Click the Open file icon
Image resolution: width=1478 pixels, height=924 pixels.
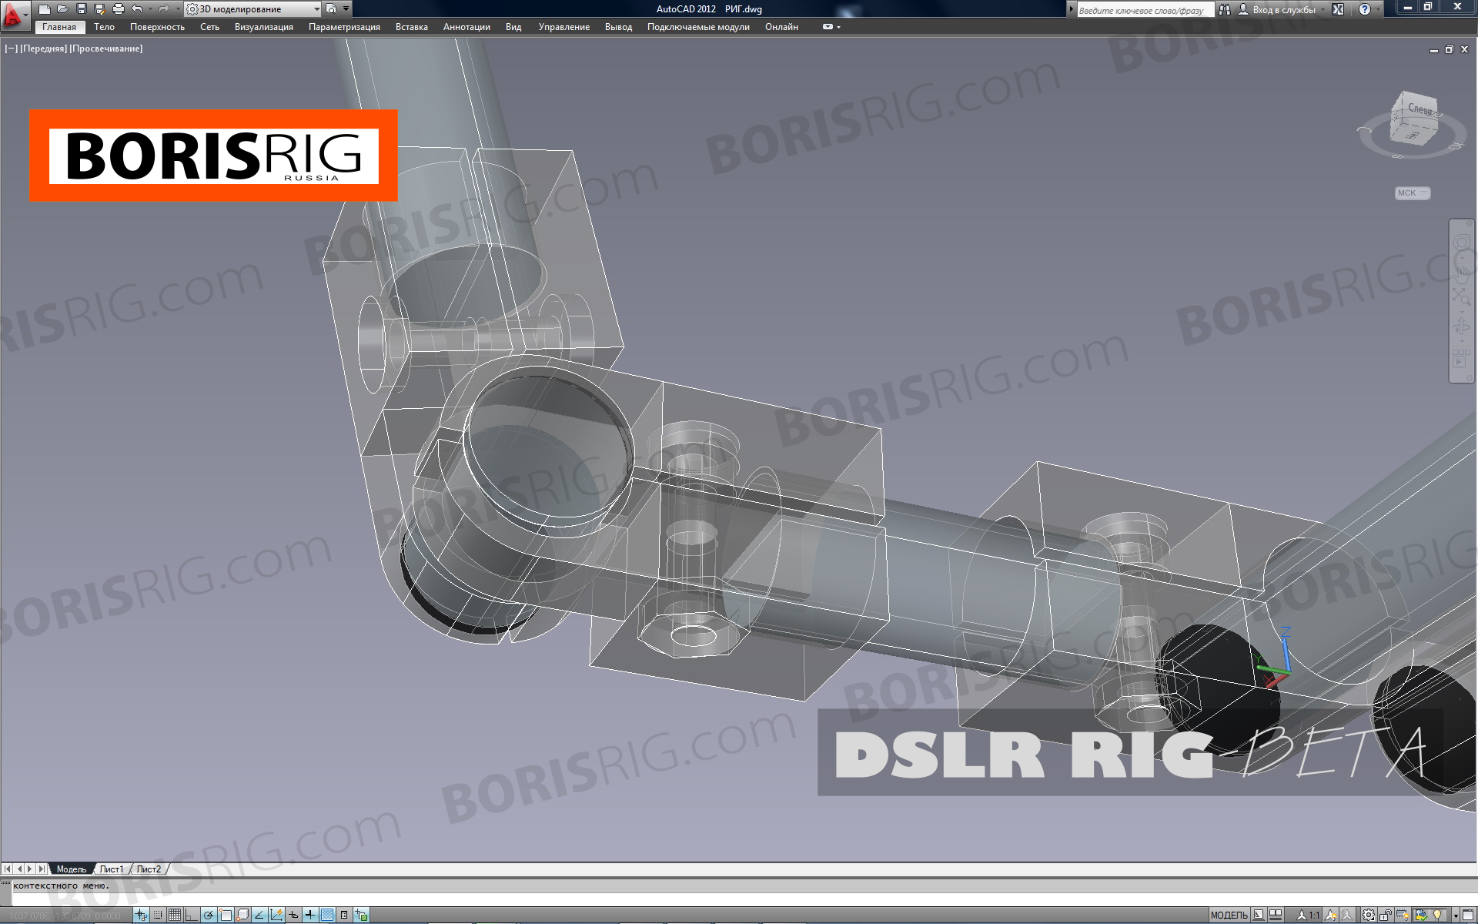pyautogui.click(x=62, y=9)
